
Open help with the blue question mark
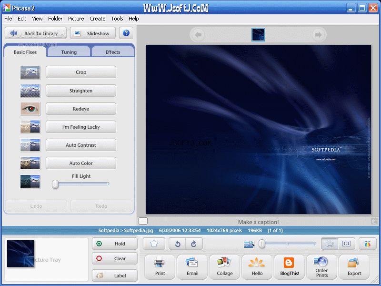(126, 33)
